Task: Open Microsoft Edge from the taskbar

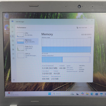Action: (x=92, y=94)
